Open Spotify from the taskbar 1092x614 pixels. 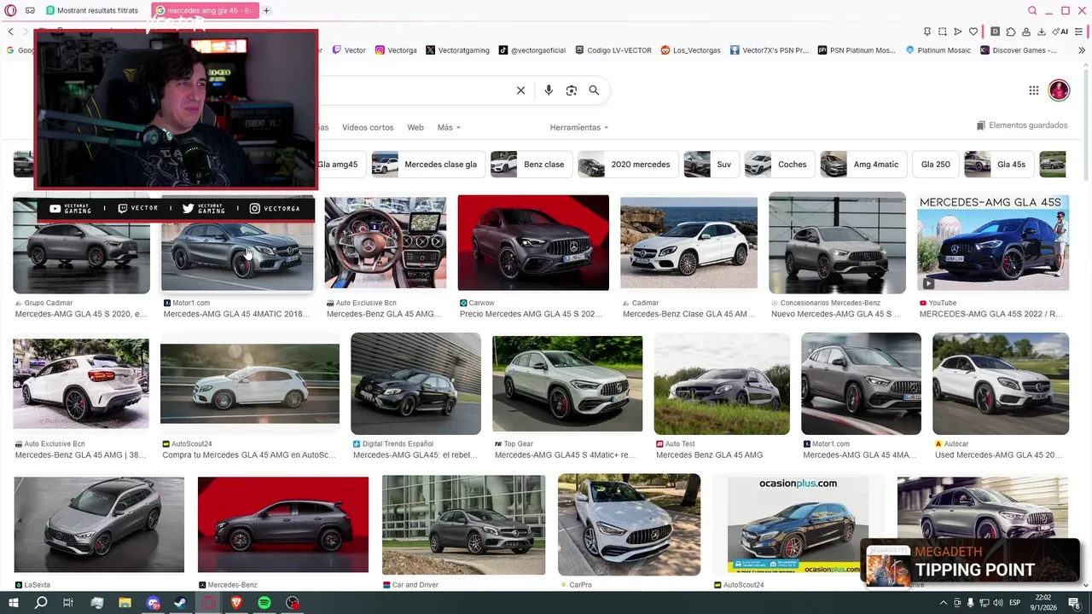[264, 603]
